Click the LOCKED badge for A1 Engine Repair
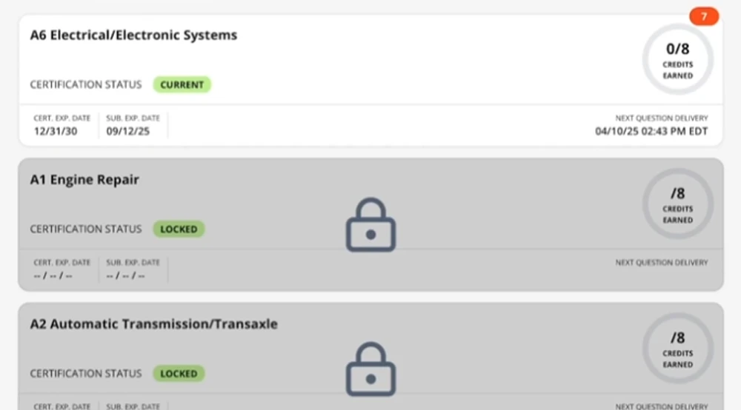 click(179, 229)
